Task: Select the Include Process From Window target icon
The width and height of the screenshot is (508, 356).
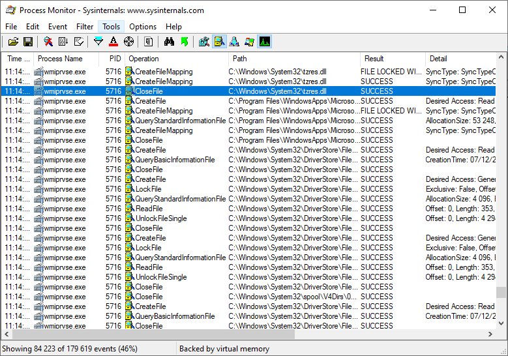Action: click(x=128, y=42)
